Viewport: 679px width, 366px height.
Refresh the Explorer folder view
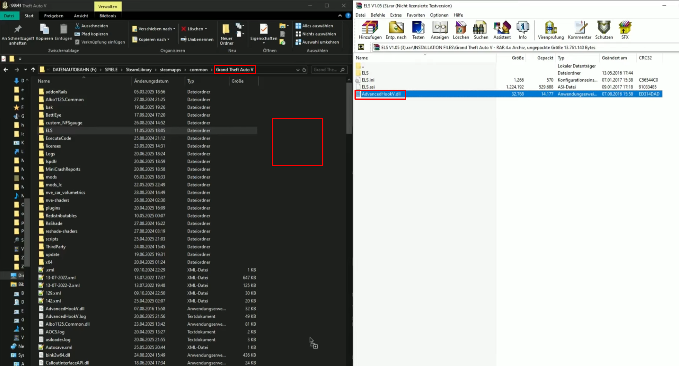(x=304, y=70)
